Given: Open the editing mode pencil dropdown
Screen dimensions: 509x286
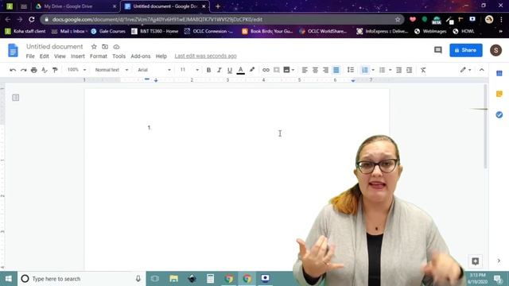Looking at the screenshot, I should pyautogui.click(x=465, y=70).
